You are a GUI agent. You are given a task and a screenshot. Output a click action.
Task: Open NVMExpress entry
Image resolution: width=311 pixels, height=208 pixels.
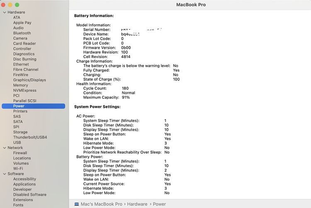click(25, 91)
